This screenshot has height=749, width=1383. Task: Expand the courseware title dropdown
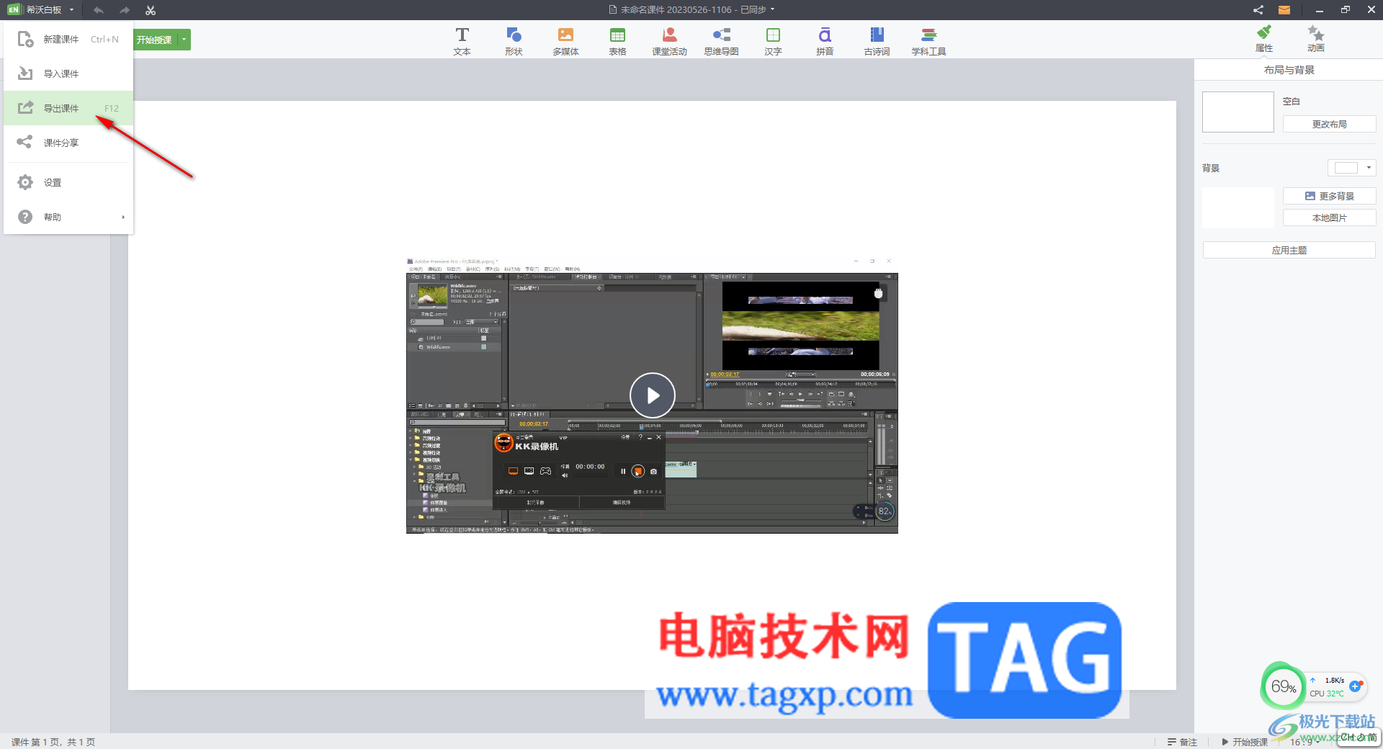[x=773, y=10]
